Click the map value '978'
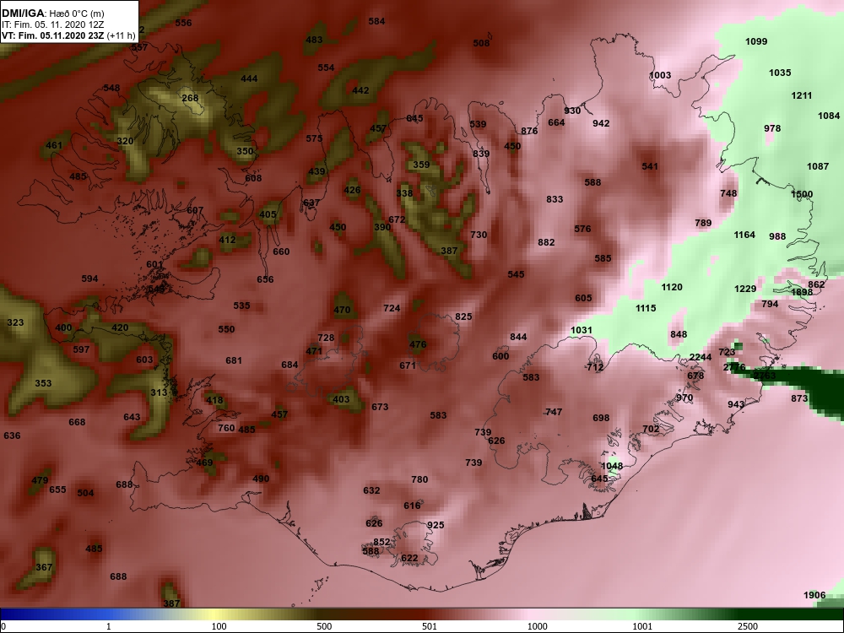The image size is (844, 633). (x=772, y=128)
